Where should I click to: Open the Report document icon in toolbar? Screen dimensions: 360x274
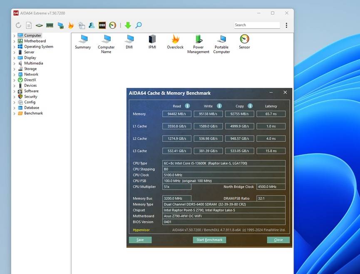[x=29, y=25]
